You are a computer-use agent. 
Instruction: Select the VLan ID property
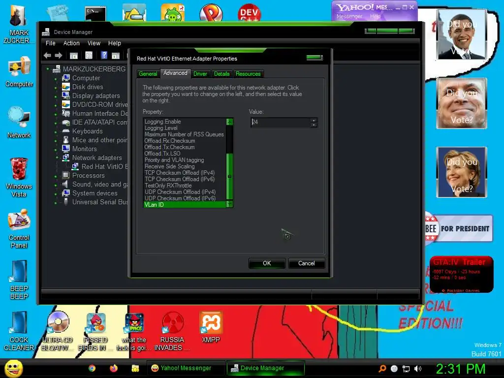click(185, 205)
